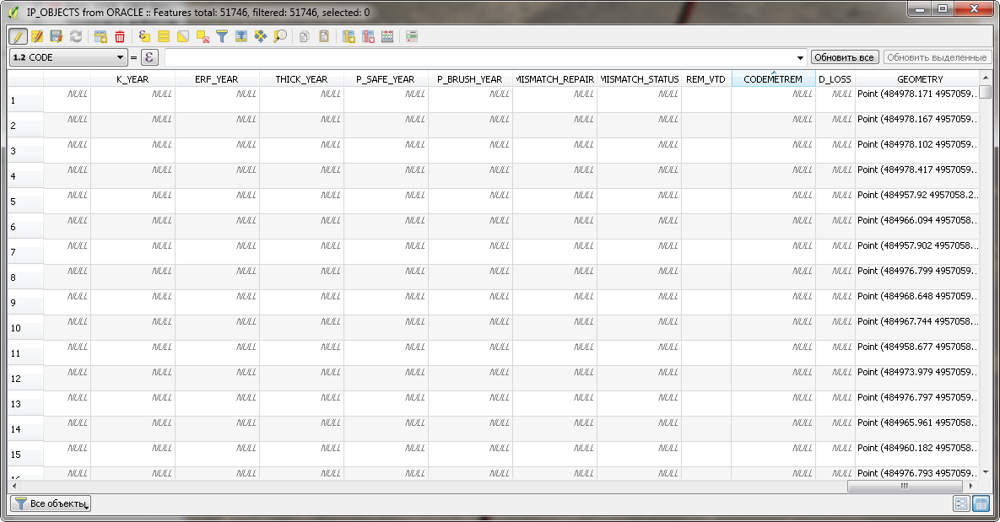Sort by the THICK_YEAR column header
1000x522 pixels.
pos(301,79)
